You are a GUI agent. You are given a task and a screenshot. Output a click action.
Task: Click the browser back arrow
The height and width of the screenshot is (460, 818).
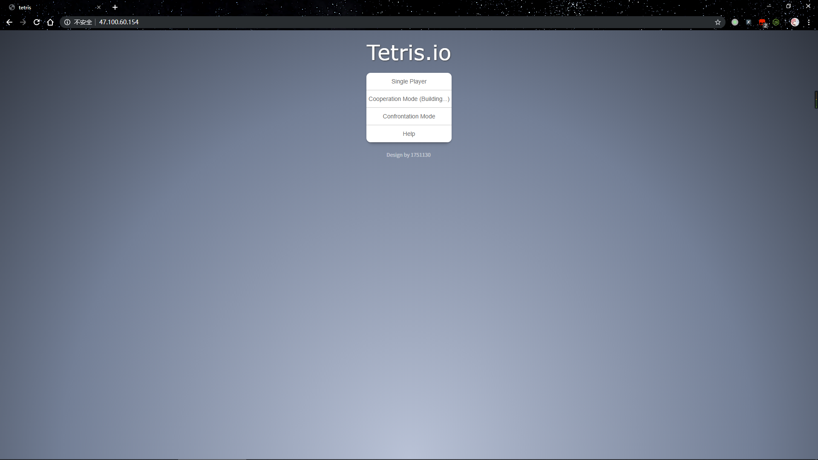pos(9,22)
